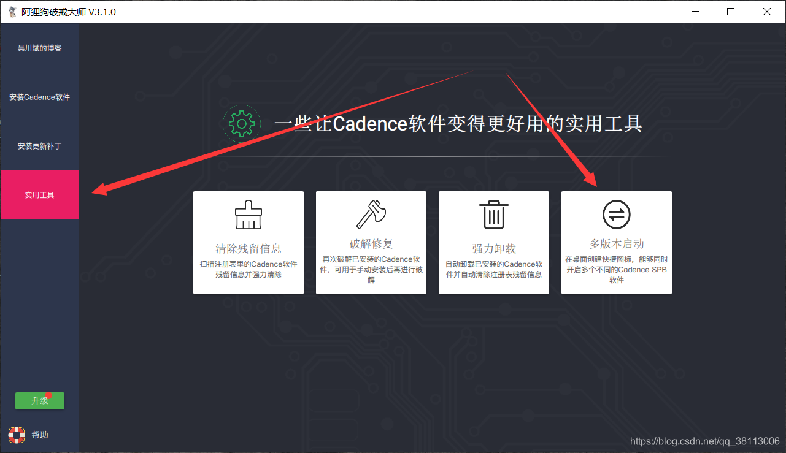786x453 pixels.
Task: Click the swap arrows icon for 多版本启动
Action: click(x=616, y=215)
